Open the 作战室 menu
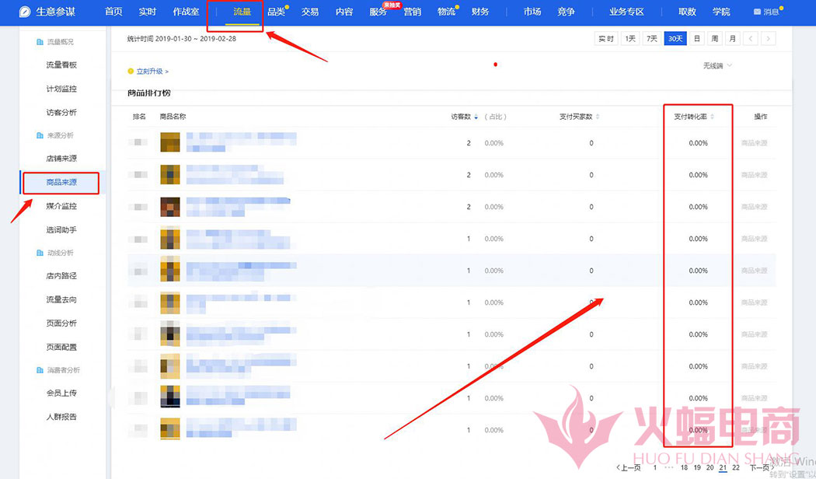This screenshot has width=816, height=479. click(186, 12)
